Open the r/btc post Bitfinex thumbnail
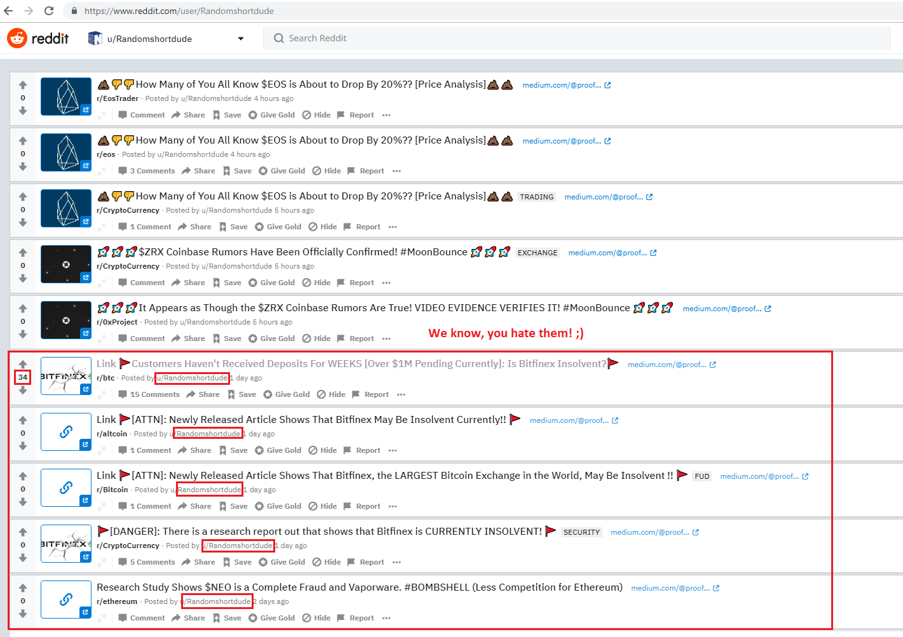Viewport: 903px width, 637px height. 66,376
